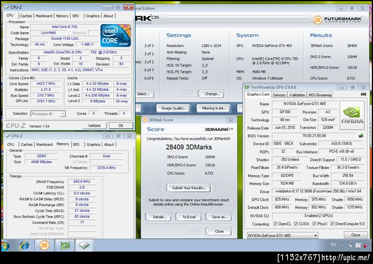Click the Close button in GPU-Z
Viewport: 373px width, 264px height.
click(356, 235)
